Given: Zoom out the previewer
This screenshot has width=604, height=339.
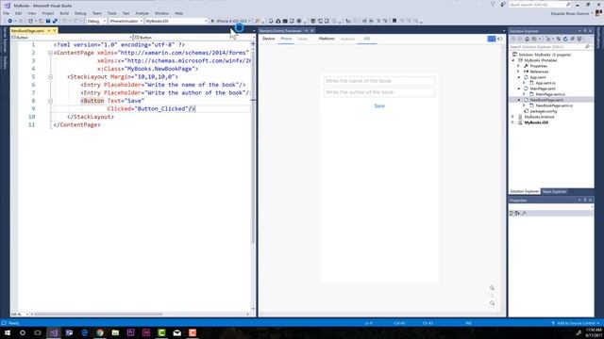Looking at the screenshot, I should tap(492, 303).
